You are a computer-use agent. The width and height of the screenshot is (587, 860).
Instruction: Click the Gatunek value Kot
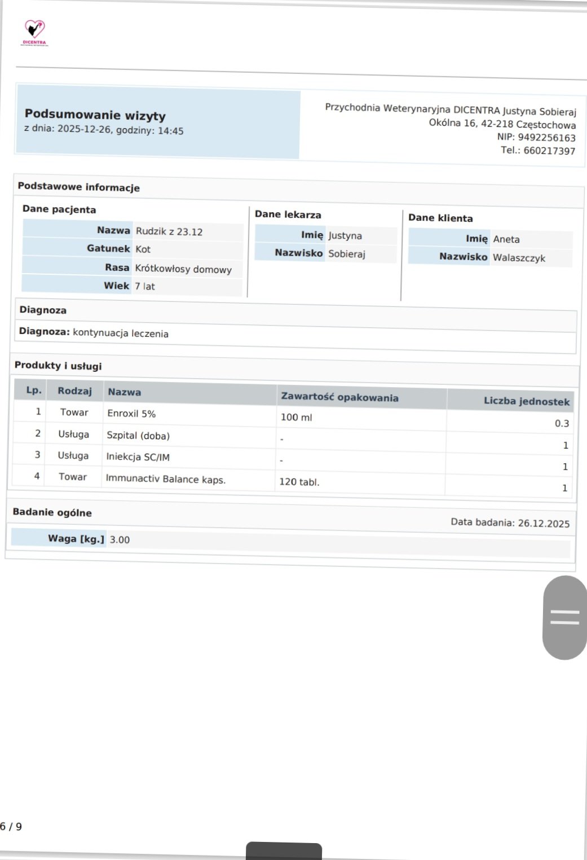[143, 249]
